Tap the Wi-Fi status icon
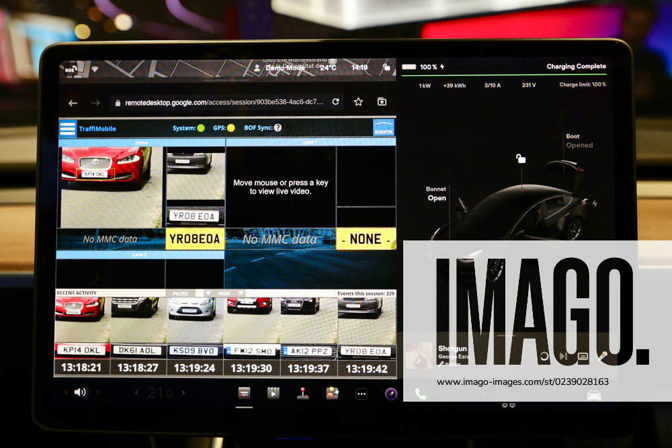 tap(95, 69)
